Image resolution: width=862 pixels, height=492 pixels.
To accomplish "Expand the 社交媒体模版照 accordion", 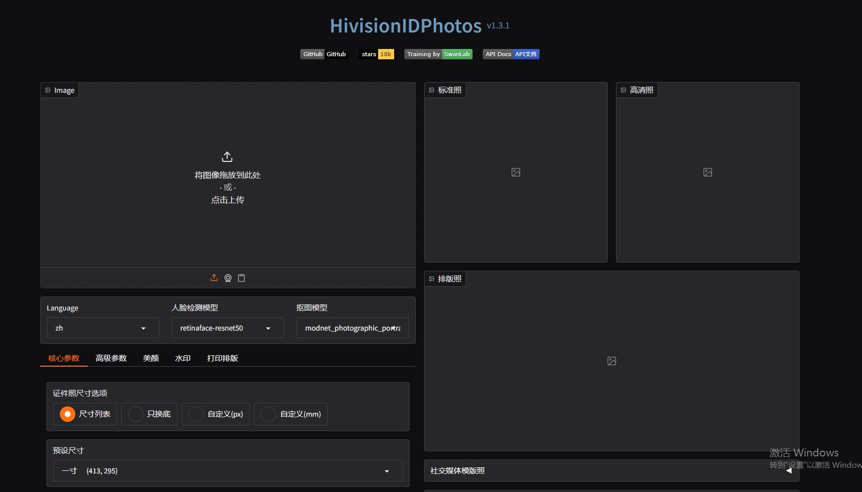I will (612, 471).
